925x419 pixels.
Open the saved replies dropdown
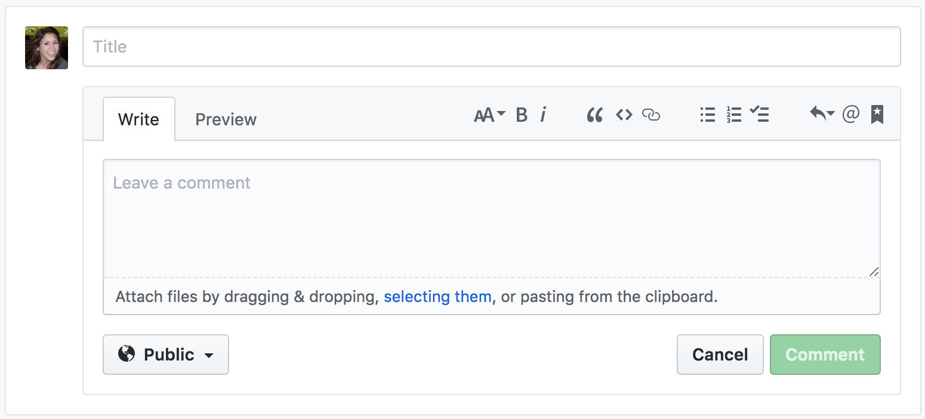pyautogui.click(x=822, y=113)
